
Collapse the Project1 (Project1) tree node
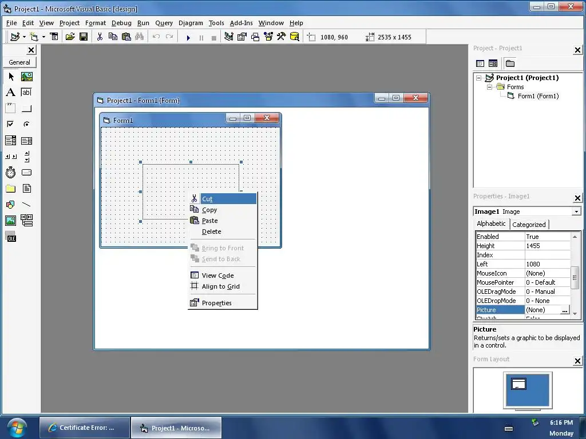coord(479,78)
